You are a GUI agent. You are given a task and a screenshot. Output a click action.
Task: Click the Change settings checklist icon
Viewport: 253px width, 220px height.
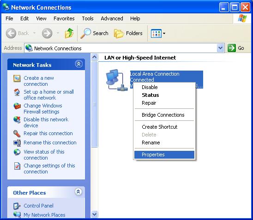17,166
